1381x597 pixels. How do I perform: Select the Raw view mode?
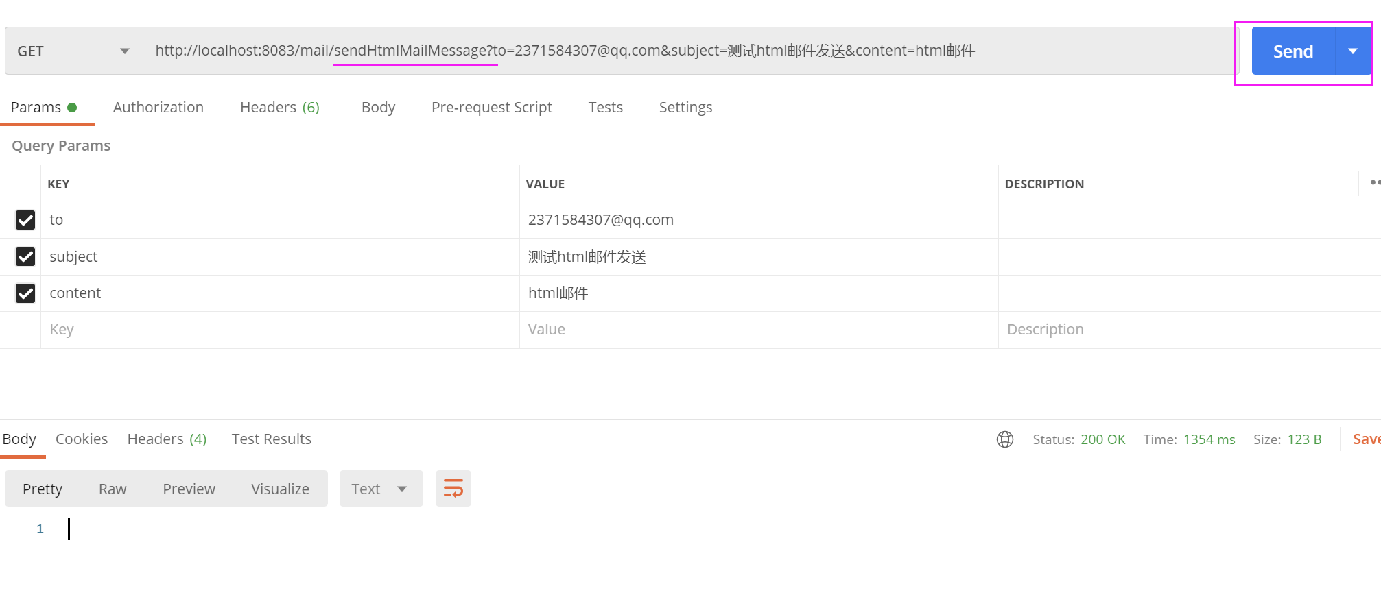tap(113, 489)
